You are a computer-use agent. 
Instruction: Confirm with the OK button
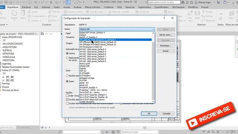click(149, 114)
